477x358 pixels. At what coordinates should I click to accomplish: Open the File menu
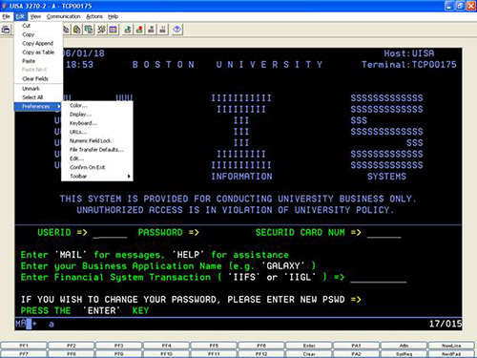(x=6, y=16)
